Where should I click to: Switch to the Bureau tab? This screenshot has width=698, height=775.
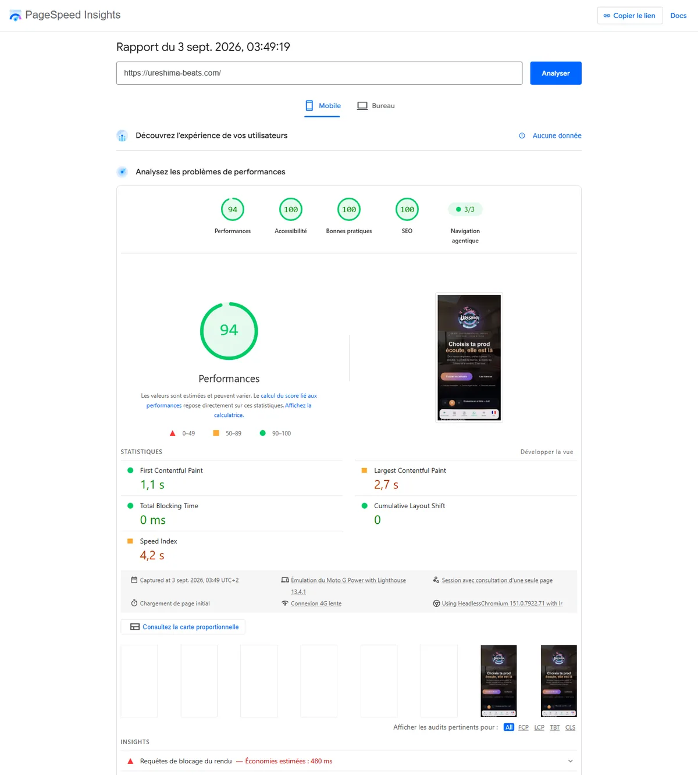pyautogui.click(x=376, y=106)
